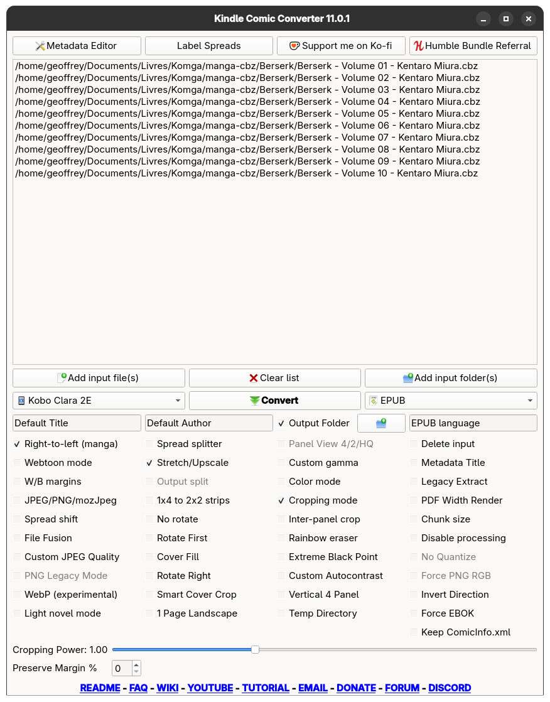Enable File Fusion
Screen dimensions: 550x702
[x=17, y=537]
